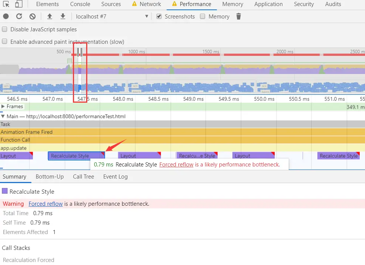Start recording with the record button
This screenshot has width=365, height=265.
click(6, 16)
